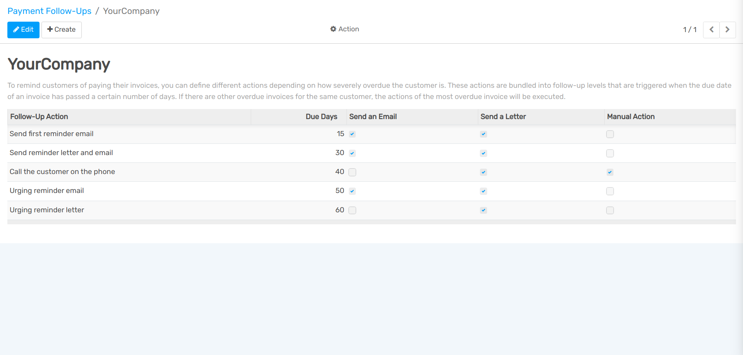Toggle Send an Email for Urging reminder letter
The height and width of the screenshot is (355, 743).
[352, 210]
